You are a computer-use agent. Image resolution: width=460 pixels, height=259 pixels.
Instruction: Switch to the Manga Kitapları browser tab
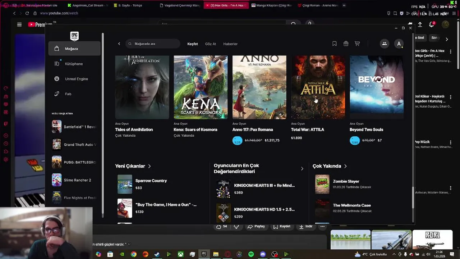click(271, 5)
